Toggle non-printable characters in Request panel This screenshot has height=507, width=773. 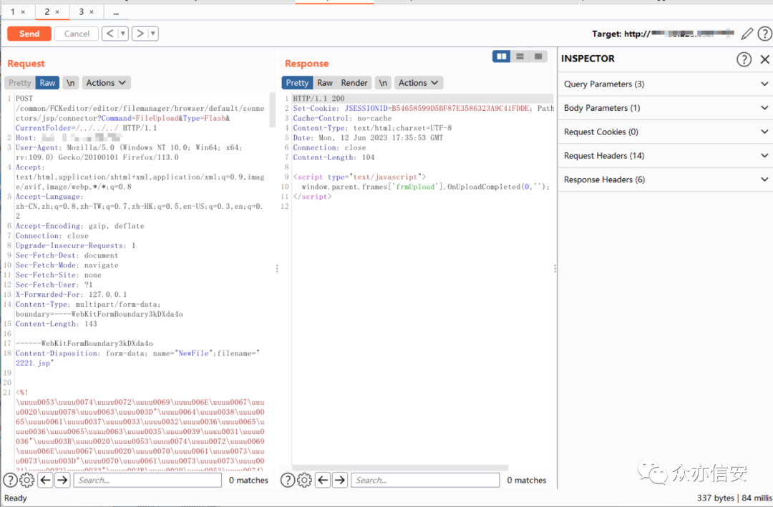click(x=70, y=83)
